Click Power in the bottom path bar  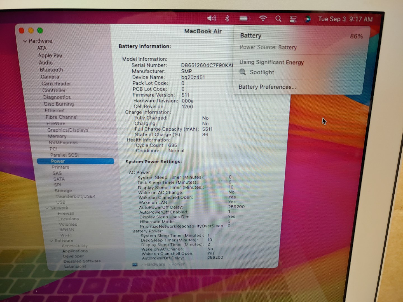point(178,264)
